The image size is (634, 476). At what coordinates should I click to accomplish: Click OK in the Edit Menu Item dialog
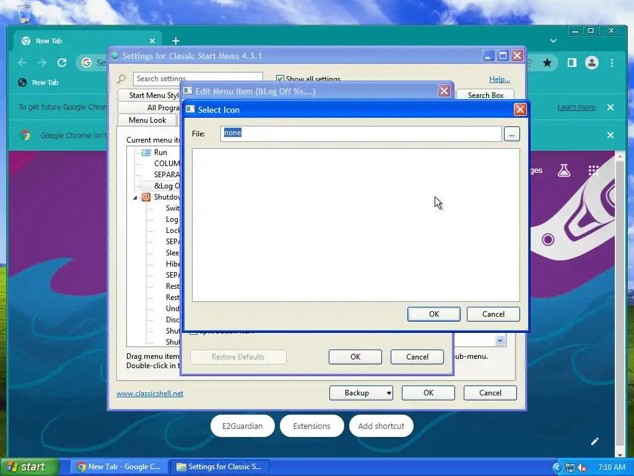[x=355, y=357]
